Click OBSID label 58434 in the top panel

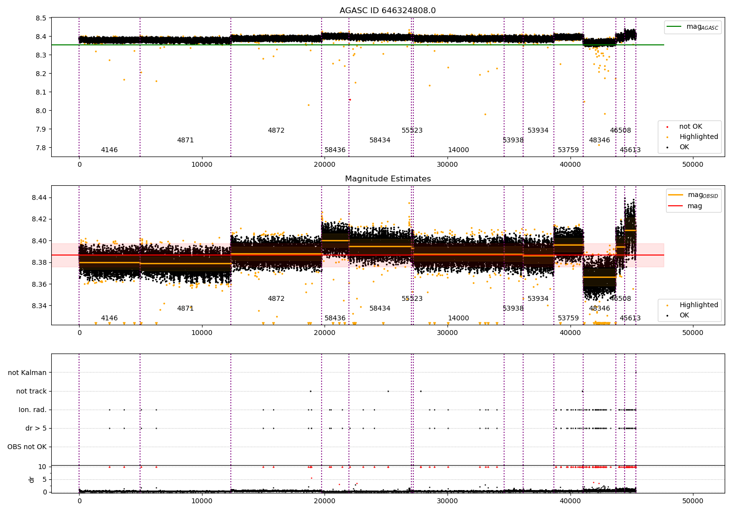click(380, 140)
